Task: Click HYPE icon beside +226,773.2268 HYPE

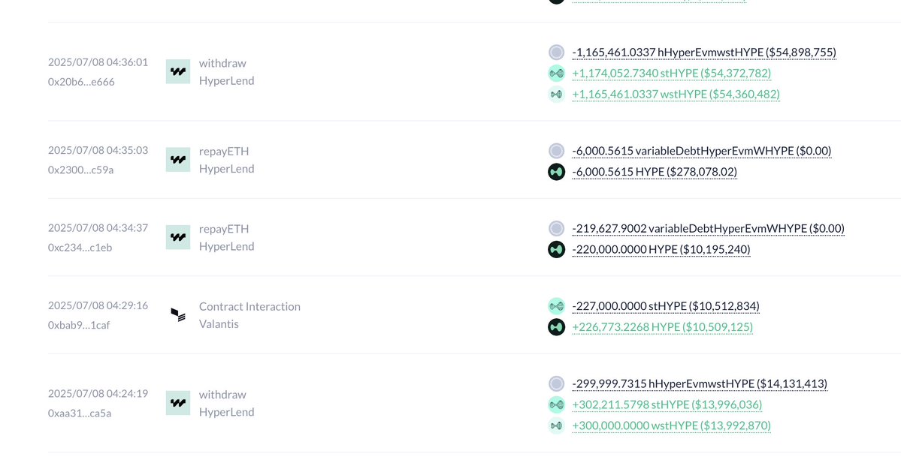Action: [556, 326]
